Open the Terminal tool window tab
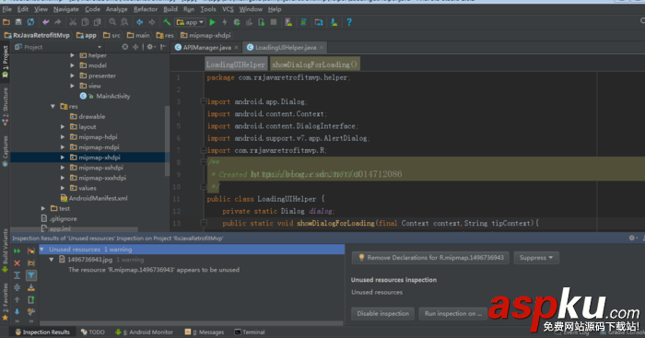The height and width of the screenshot is (338, 645). click(x=250, y=332)
